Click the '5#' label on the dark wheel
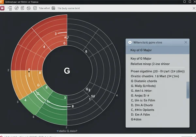196x137 pixels. [93, 96]
